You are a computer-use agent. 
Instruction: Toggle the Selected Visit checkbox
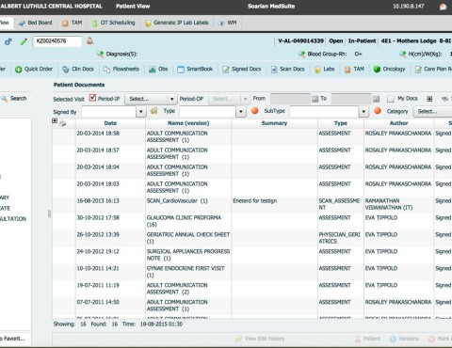tap(92, 98)
